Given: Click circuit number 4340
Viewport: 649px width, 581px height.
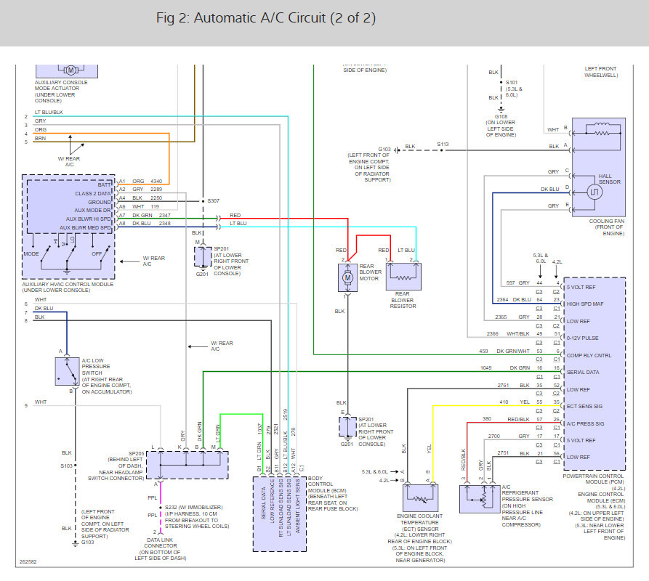Looking at the screenshot, I should tap(156, 182).
